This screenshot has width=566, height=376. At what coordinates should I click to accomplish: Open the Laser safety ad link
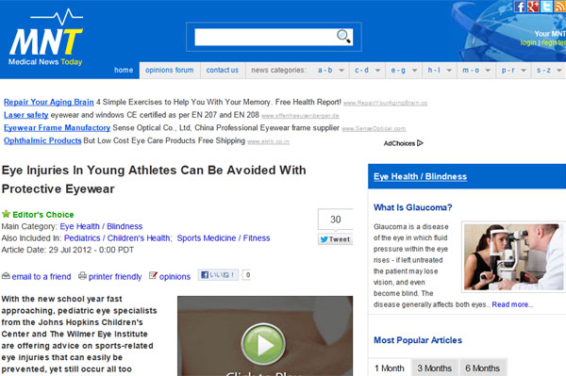[x=26, y=115]
